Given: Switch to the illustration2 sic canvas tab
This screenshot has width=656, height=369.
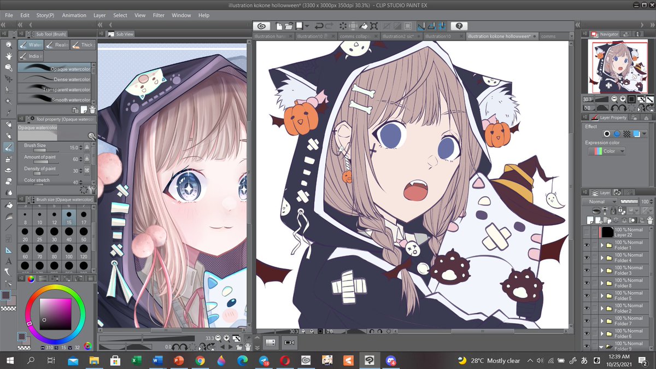Looking at the screenshot, I should click(401, 37).
